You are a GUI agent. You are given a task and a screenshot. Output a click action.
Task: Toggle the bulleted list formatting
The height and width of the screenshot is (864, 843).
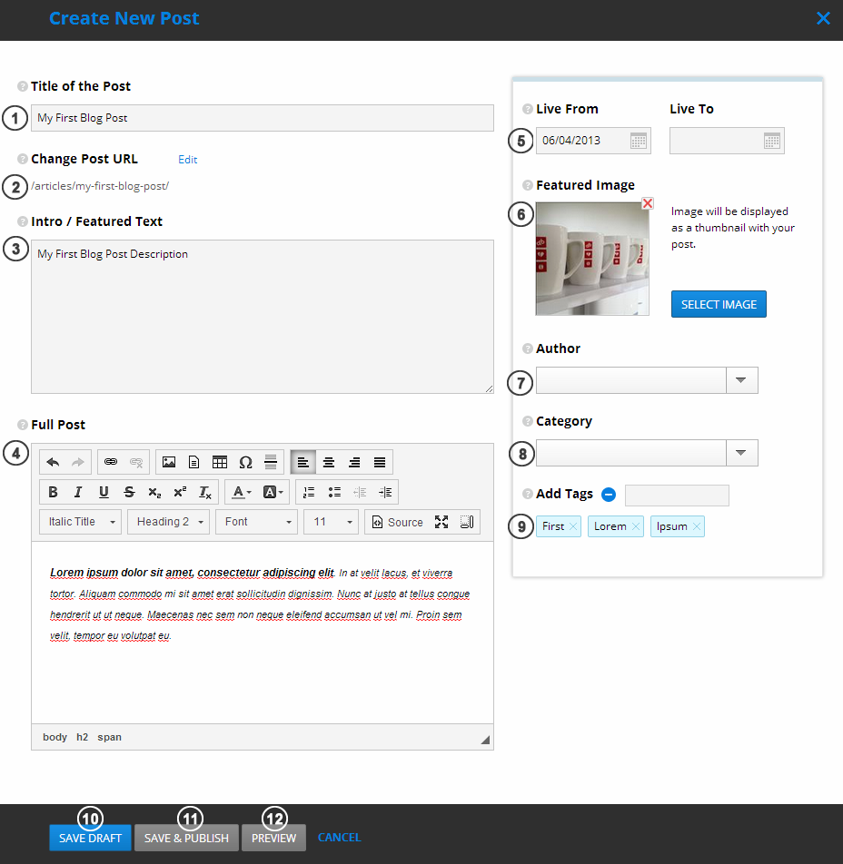pyautogui.click(x=333, y=491)
